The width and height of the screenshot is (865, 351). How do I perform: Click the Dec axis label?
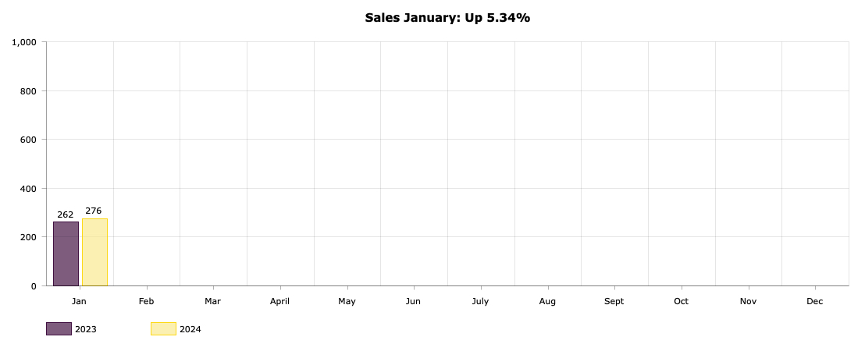(815, 301)
